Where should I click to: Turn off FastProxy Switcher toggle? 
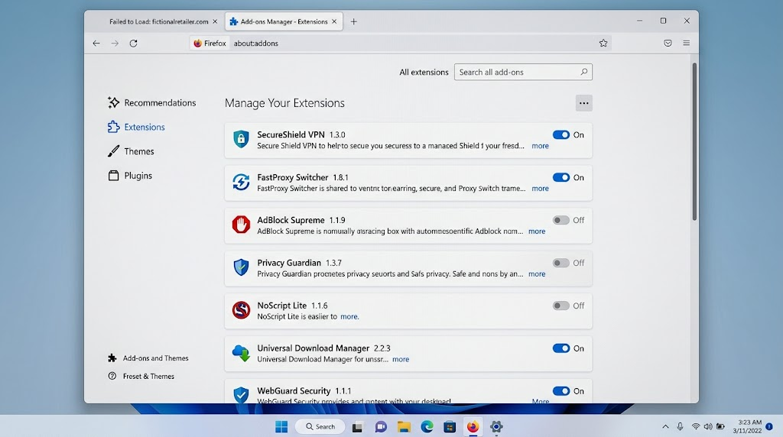click(560, 177)
